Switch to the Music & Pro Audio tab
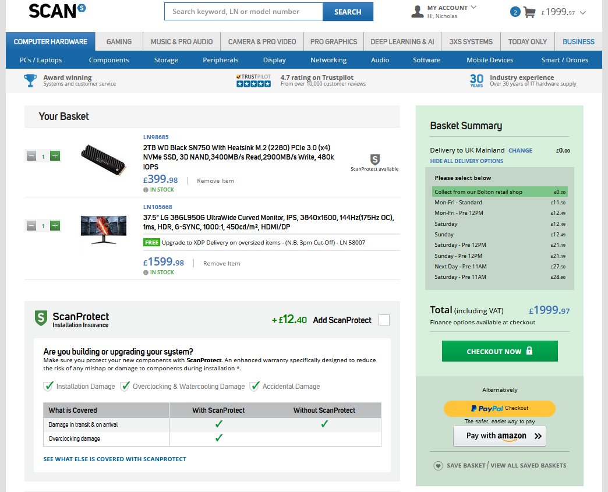 (x=182, y=41)
